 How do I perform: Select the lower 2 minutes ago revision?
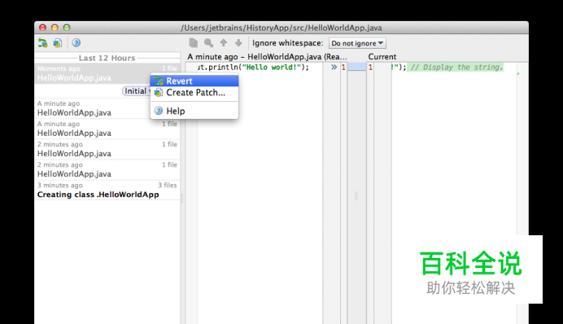[x=107, y=169]
